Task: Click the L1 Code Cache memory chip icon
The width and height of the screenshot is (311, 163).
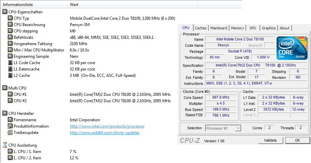Action: point(10,63)
